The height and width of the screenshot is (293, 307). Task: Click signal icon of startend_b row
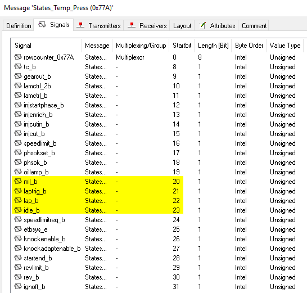18,258
